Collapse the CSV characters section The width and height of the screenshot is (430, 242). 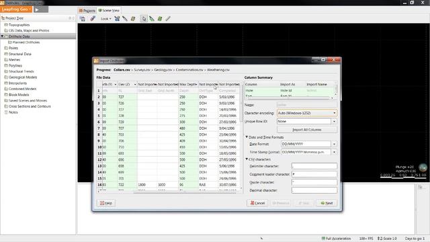pyautogui.click(x=247, y=159)
